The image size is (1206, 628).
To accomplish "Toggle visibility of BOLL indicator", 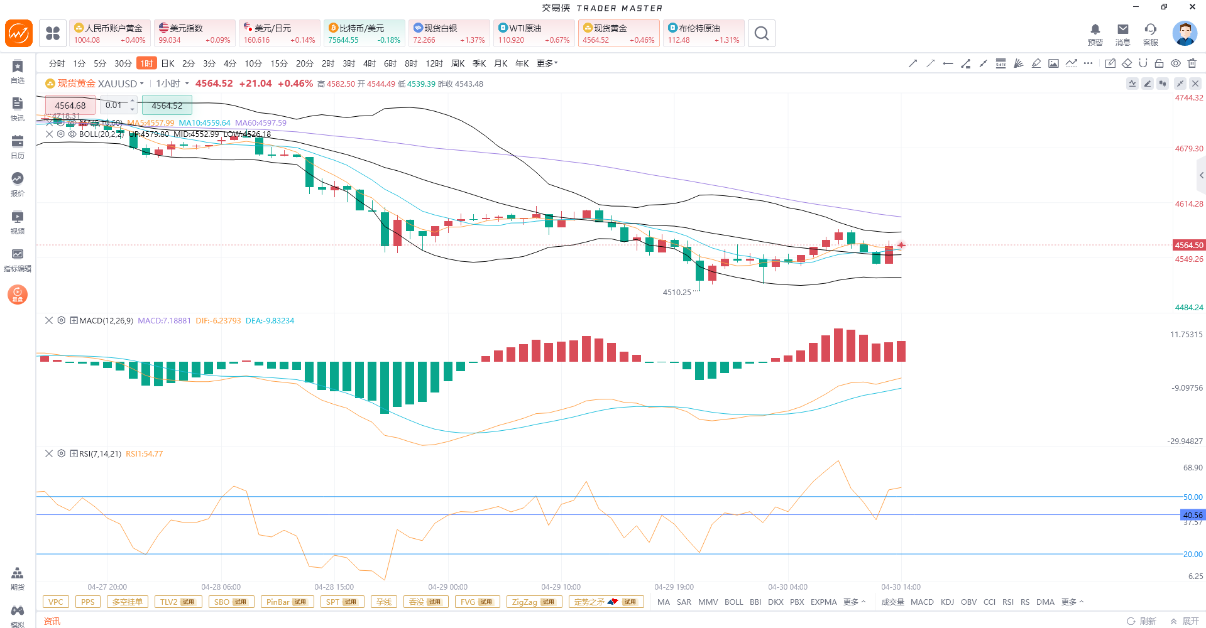I will (72, 134).
